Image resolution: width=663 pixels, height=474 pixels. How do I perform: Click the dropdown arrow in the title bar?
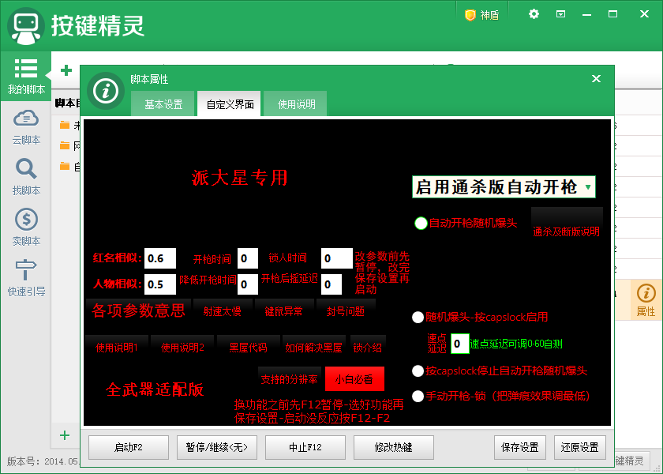click(x=561, y=13)
